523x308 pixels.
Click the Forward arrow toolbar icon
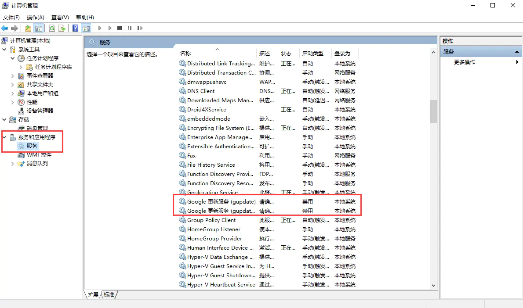point(15,29)
